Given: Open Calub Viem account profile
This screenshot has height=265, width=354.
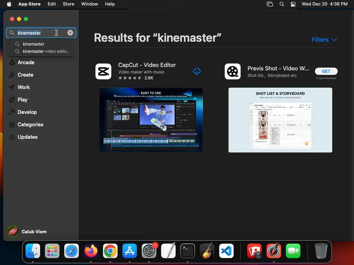Looking at the screenshot, I should (27, 232).
